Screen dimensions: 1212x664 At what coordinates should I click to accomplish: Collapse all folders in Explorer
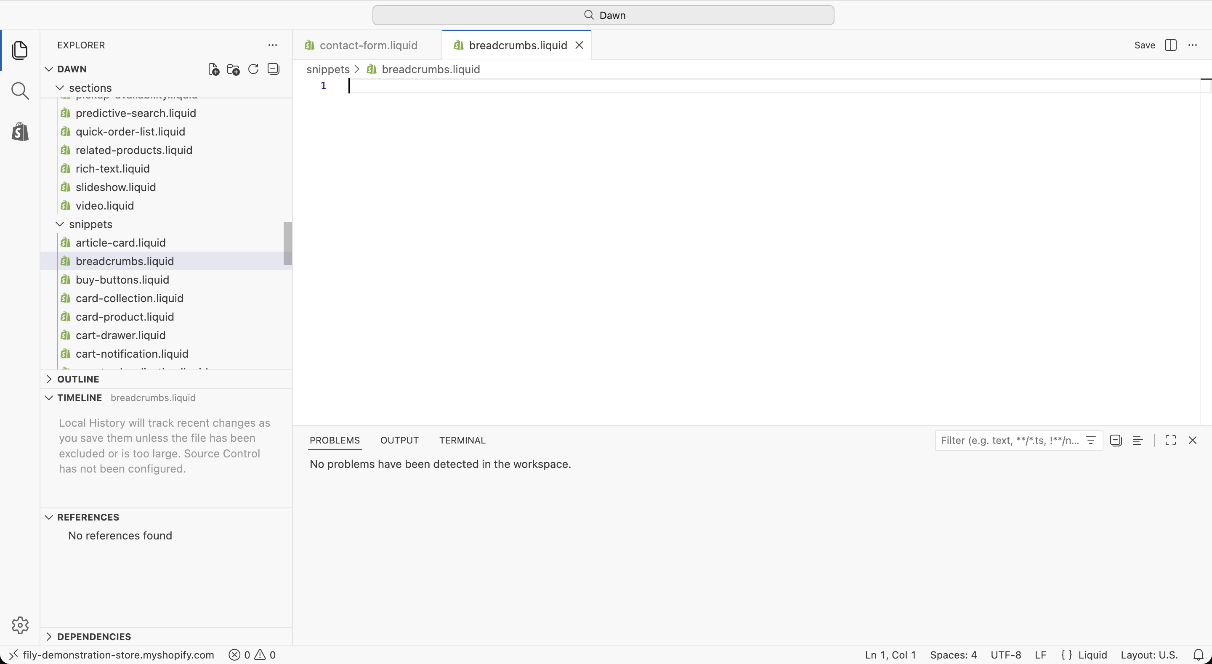pyautogui.click(x=274, y=69)
